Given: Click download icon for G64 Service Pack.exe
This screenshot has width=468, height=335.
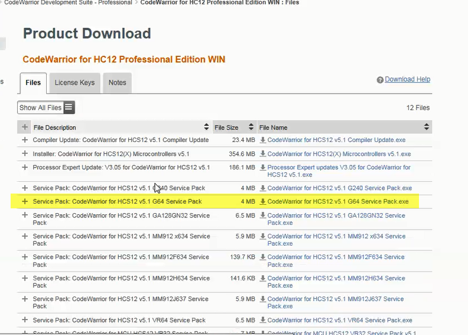Looking at the screenshot, I should pos(262,201).
